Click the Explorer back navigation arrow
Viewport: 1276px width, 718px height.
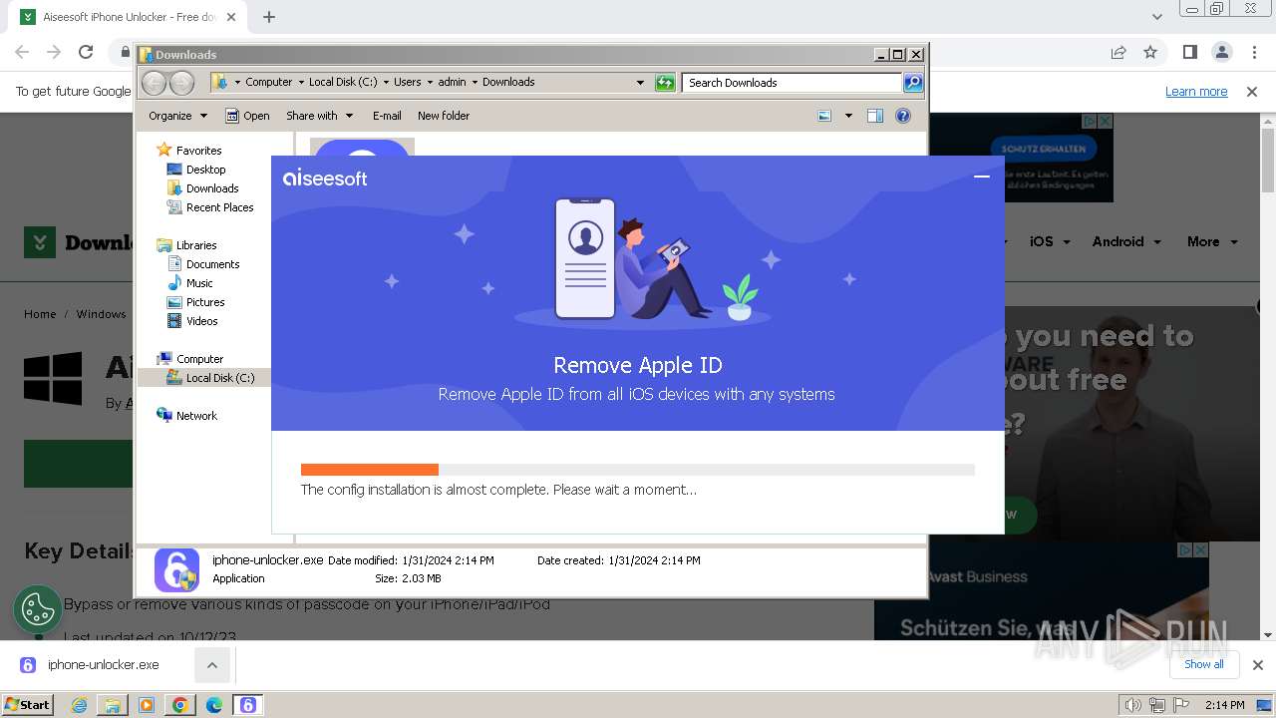tap(155, 83)
